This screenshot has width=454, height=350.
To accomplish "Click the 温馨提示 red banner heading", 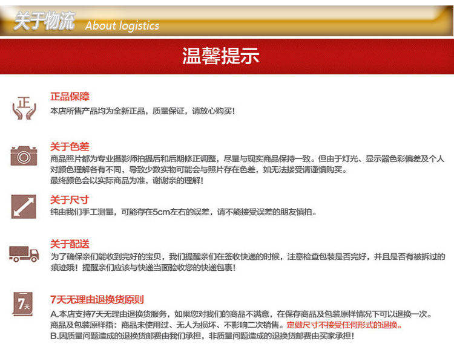I will pyautogui.click(x=220, y=56).
